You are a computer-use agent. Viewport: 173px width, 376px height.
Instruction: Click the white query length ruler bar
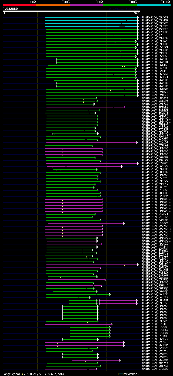[x=71, y=11]
